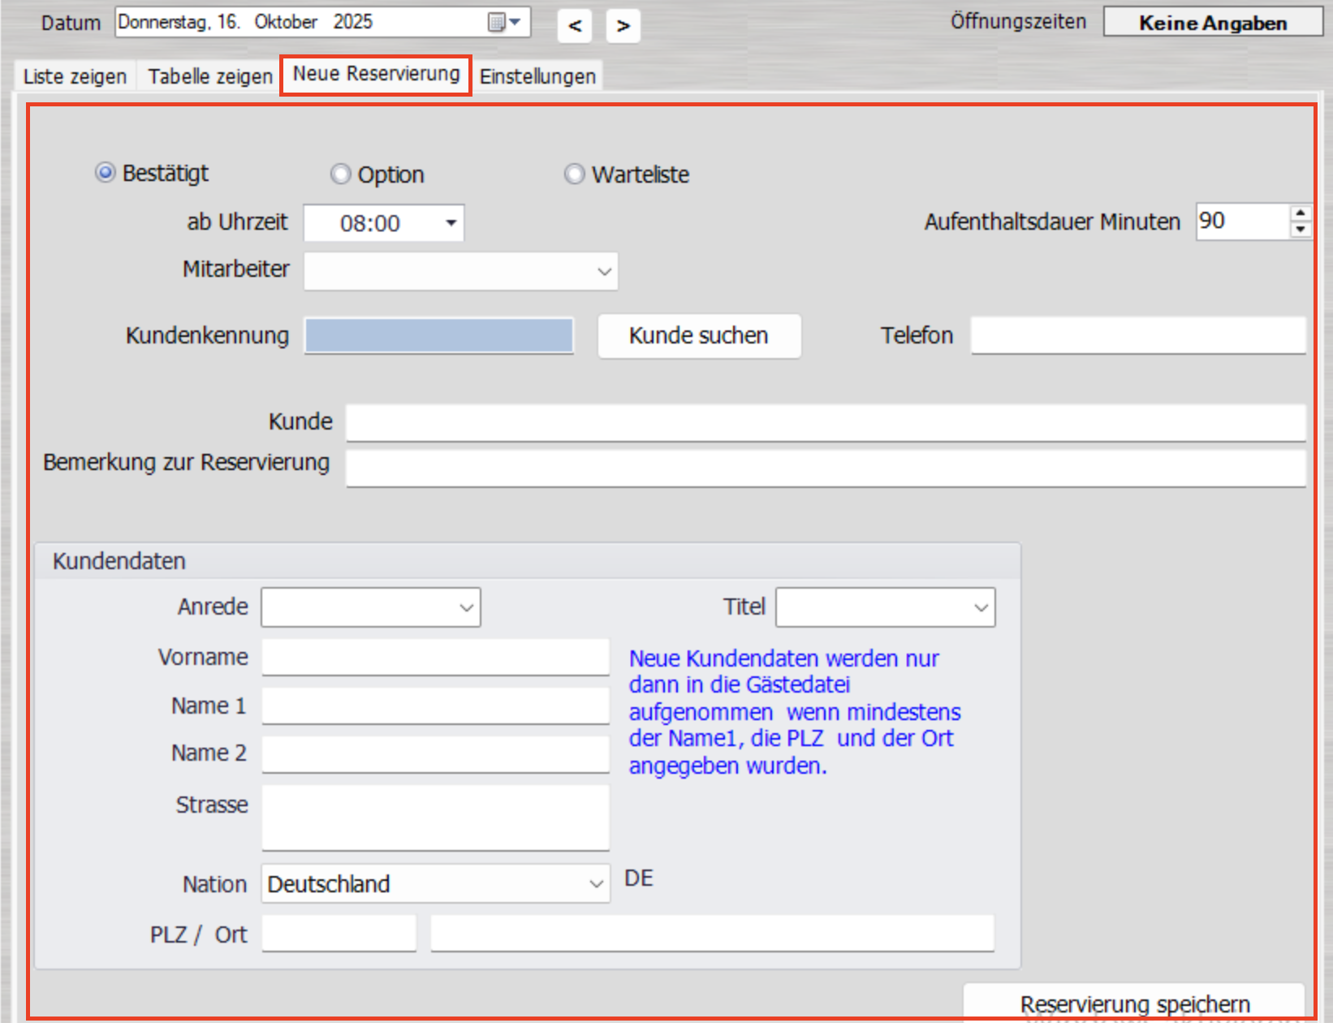Screen dimensions: 1333x1023
Task: Click the Kunde suchen button
Action: (698, 336)
